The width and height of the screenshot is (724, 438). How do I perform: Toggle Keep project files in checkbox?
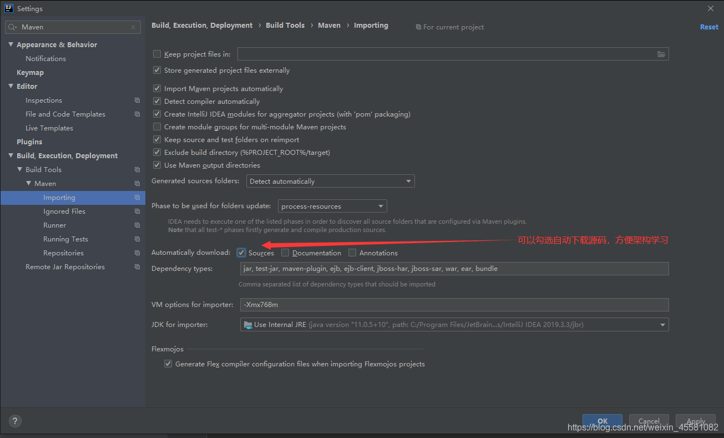157,54
